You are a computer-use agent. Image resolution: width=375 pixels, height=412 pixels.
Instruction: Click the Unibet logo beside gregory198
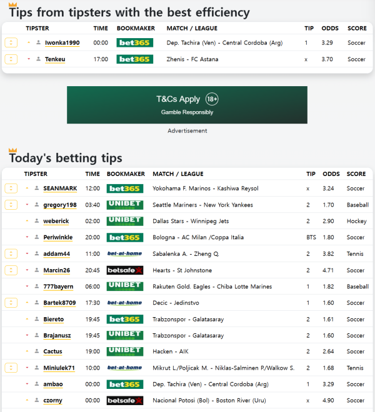click(125, 205)
